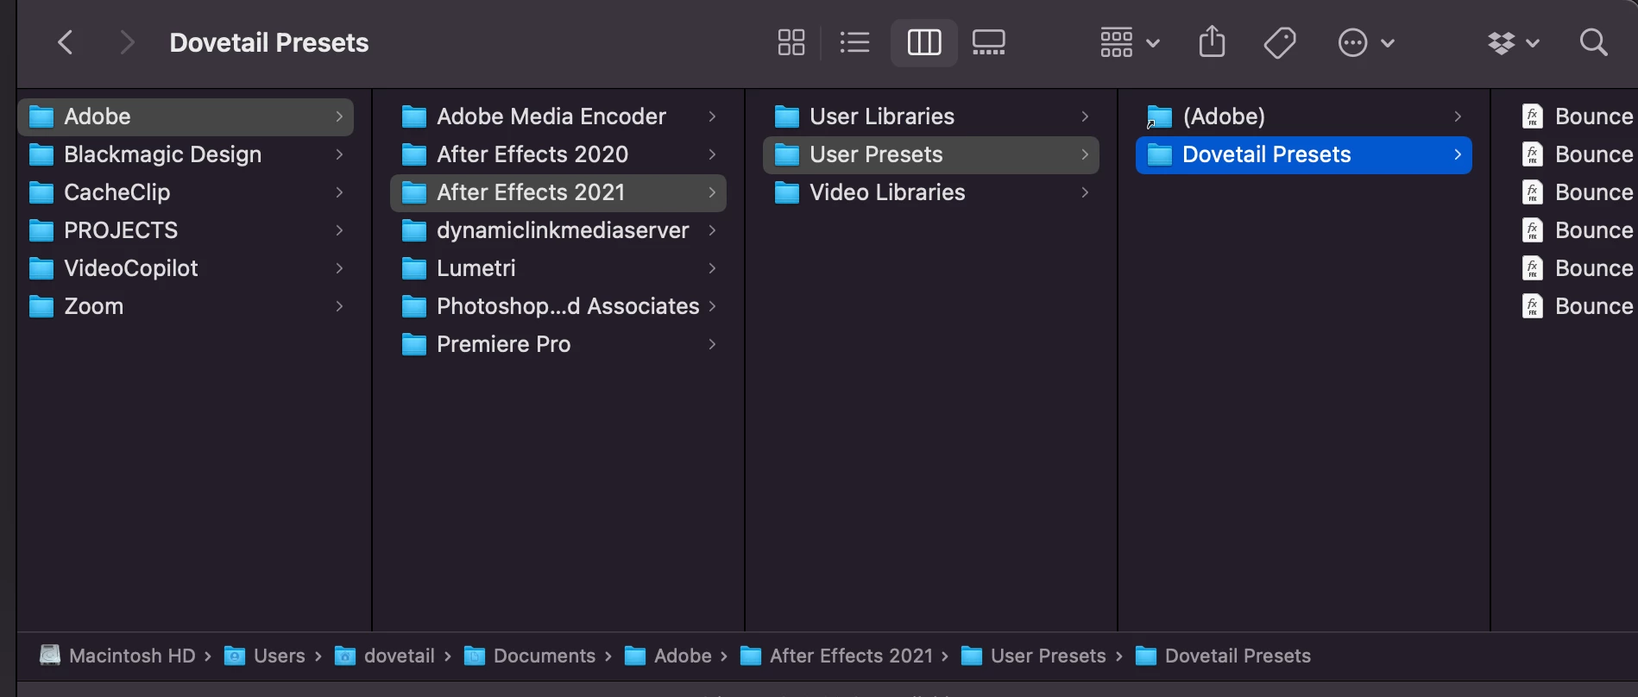
Task: Select the User Libraries folder
Action: [x=931, y=116]
